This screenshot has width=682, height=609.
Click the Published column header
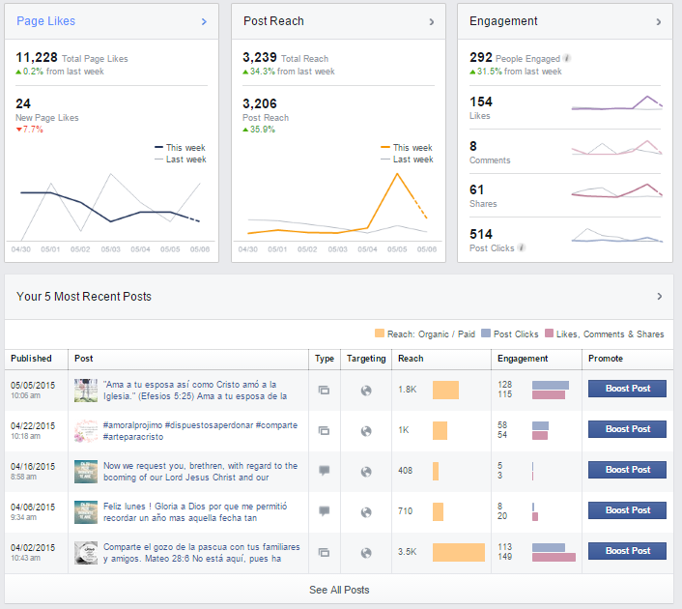point(31,359)
